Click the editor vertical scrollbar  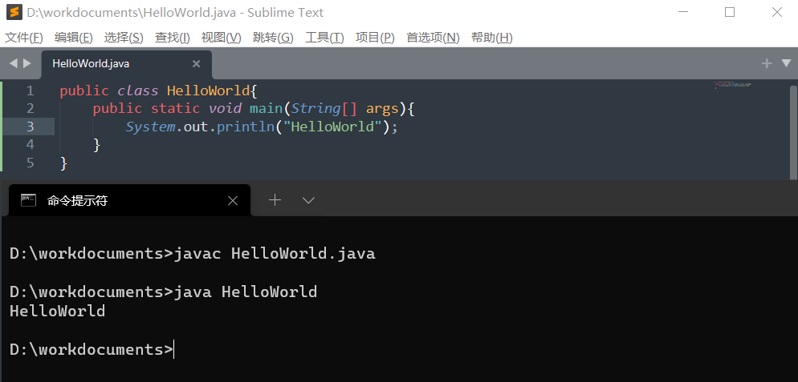(x=793, y=132)
